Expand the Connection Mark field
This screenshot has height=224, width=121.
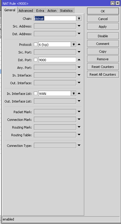(79, 119)
